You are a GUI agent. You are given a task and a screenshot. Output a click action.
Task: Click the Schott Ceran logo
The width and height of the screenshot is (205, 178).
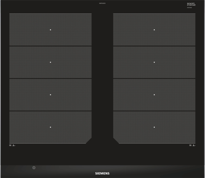tap(191, 4)
